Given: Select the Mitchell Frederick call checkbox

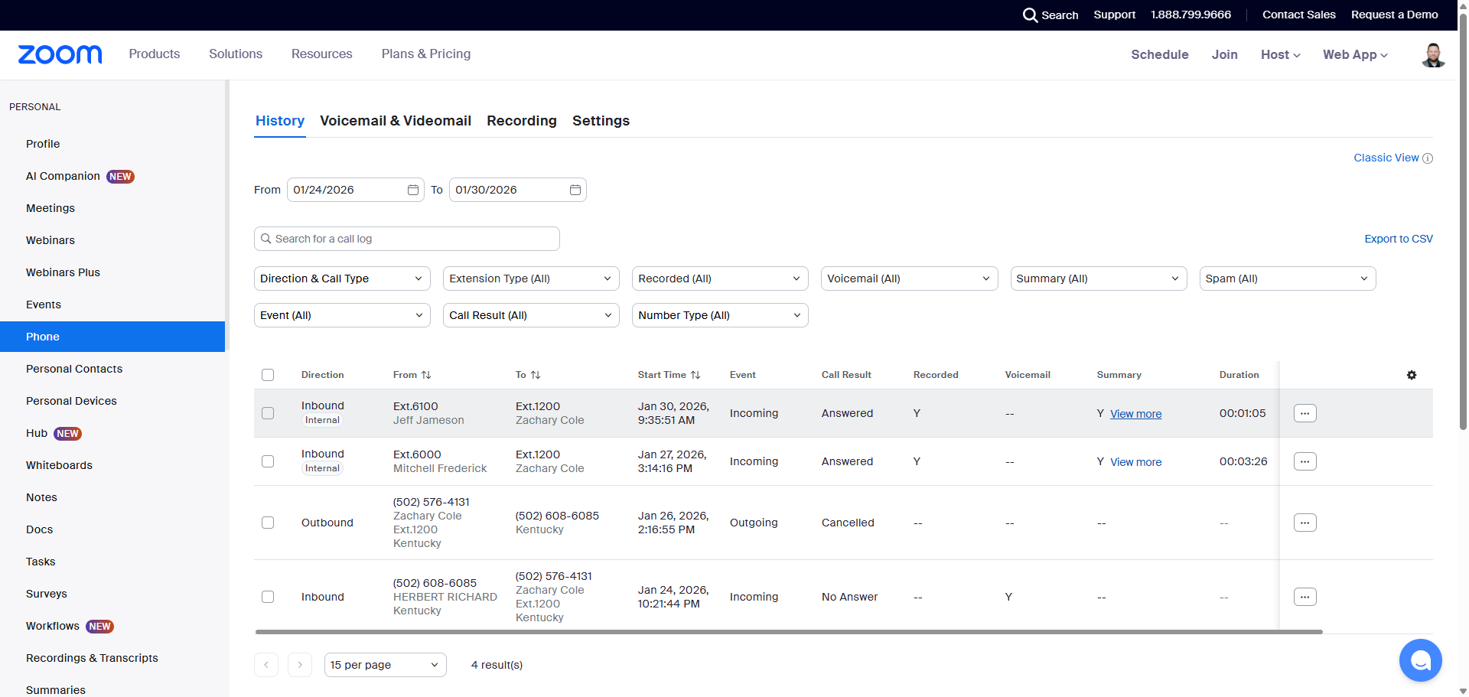Looking at the screenshot, I should click(x=268, y=461).
